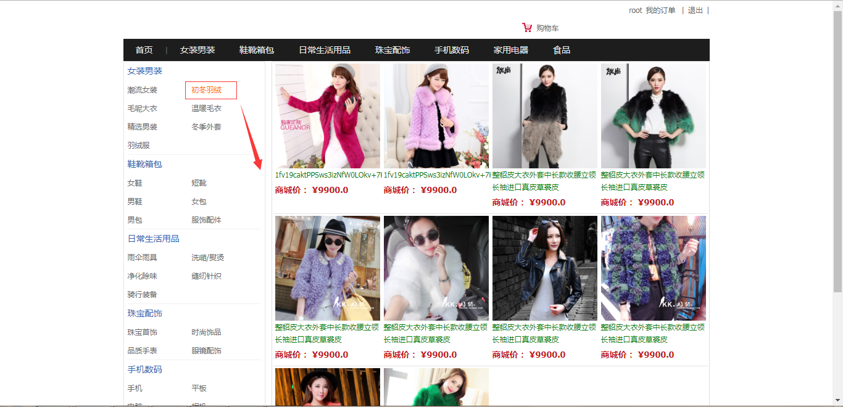Click 退出 to log out

pos(696,10)
